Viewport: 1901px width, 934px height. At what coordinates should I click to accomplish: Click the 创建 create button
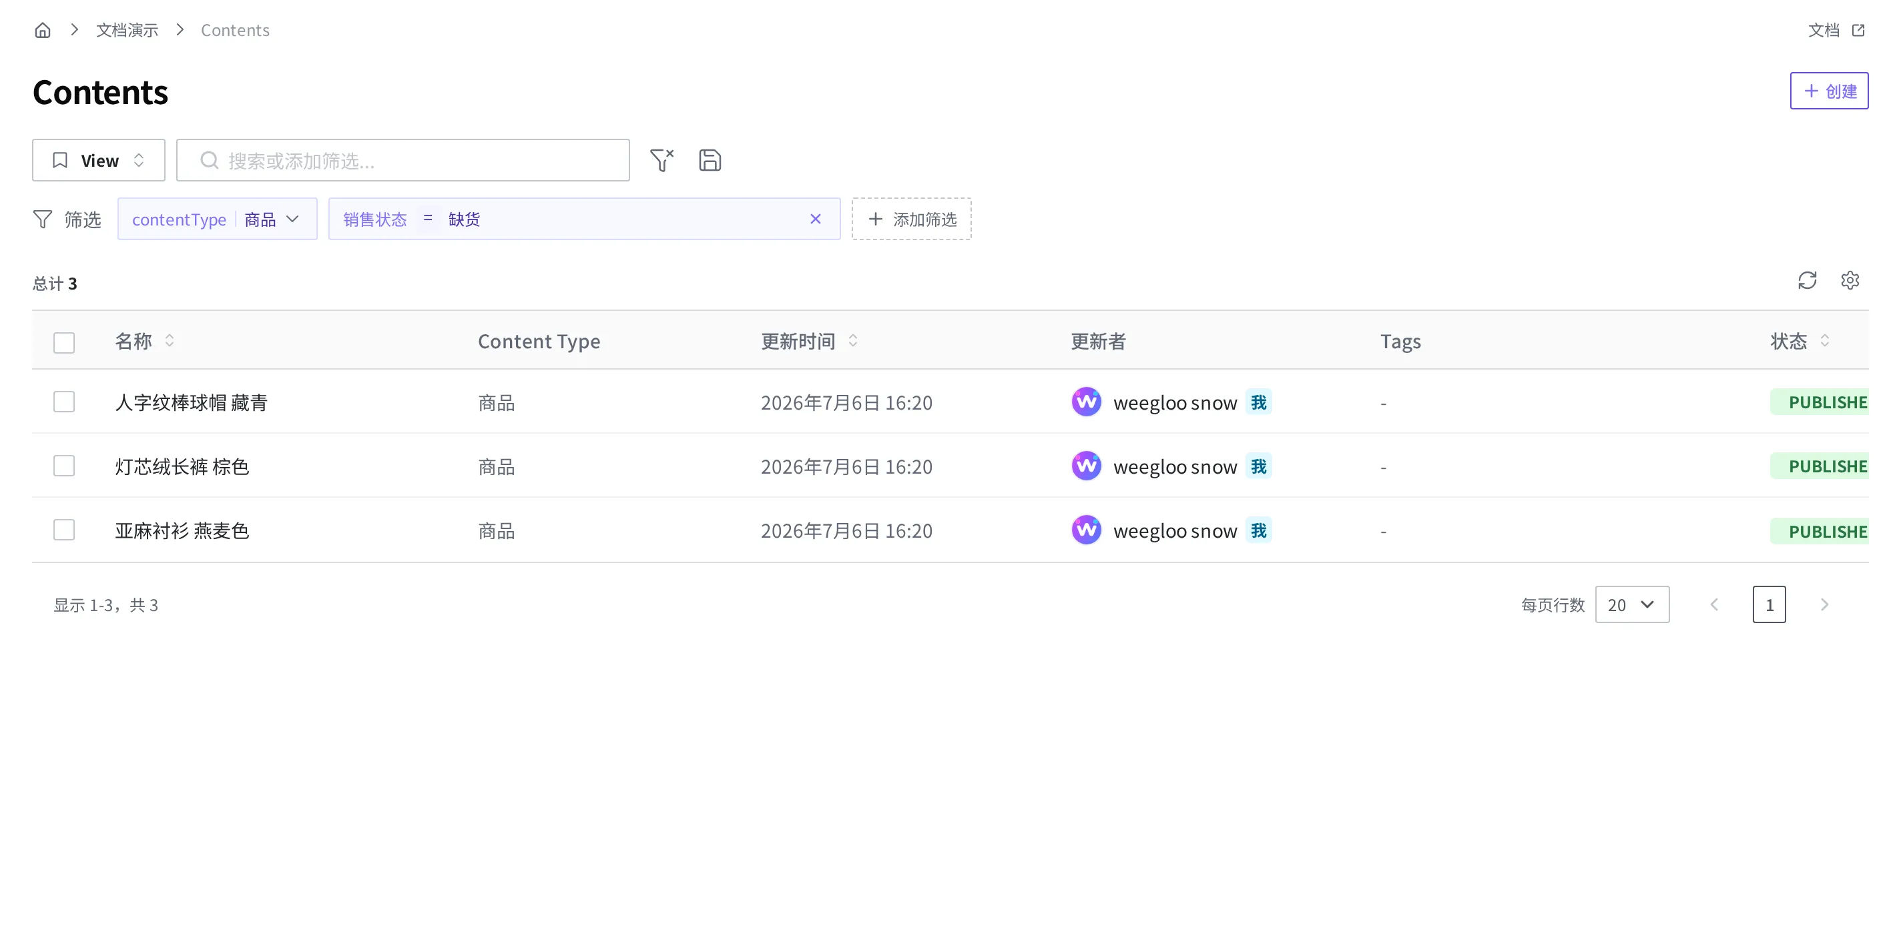pos(1829,91)
